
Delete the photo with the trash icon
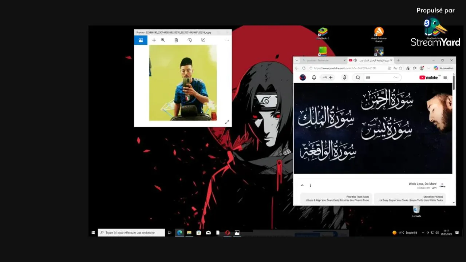click(x=176, y=40)
